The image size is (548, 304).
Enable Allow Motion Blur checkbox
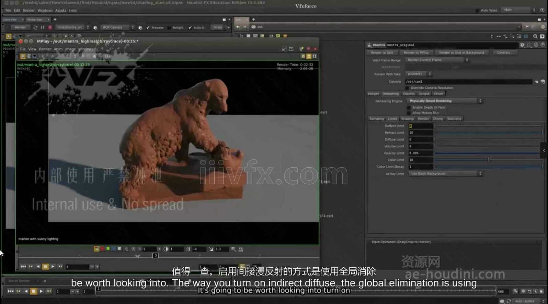[409, 113]
